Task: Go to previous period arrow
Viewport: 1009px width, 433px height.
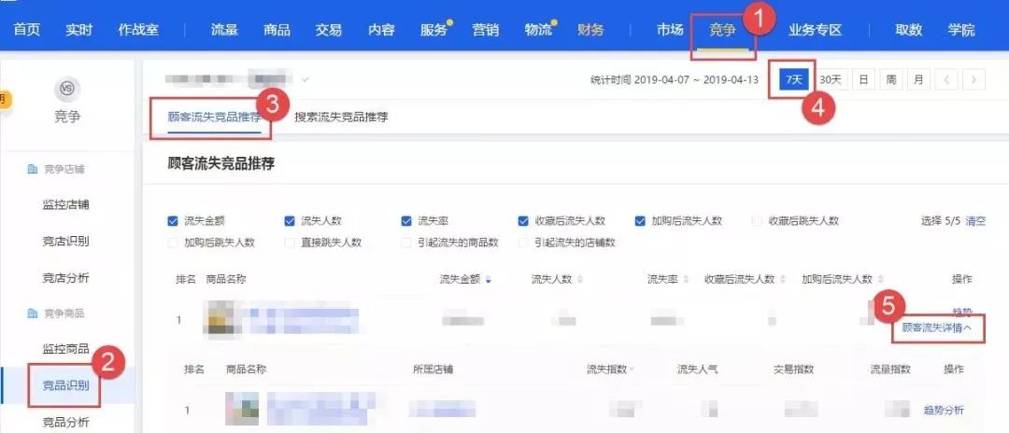Action: [946, 79]
